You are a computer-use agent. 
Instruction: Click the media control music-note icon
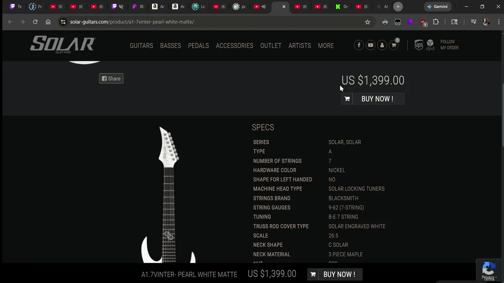click(x=473, y=22)
